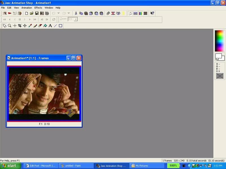
Task: Select the Crop tool
Action: (x=20, y=26)
